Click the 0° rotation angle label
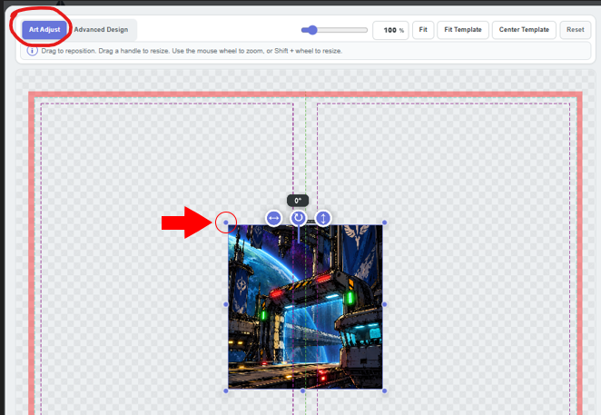 (298, 201)
